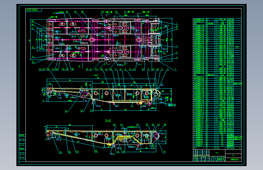Select part callout number 49
Viewport: 263px width, 170px height.
(164, 152)
